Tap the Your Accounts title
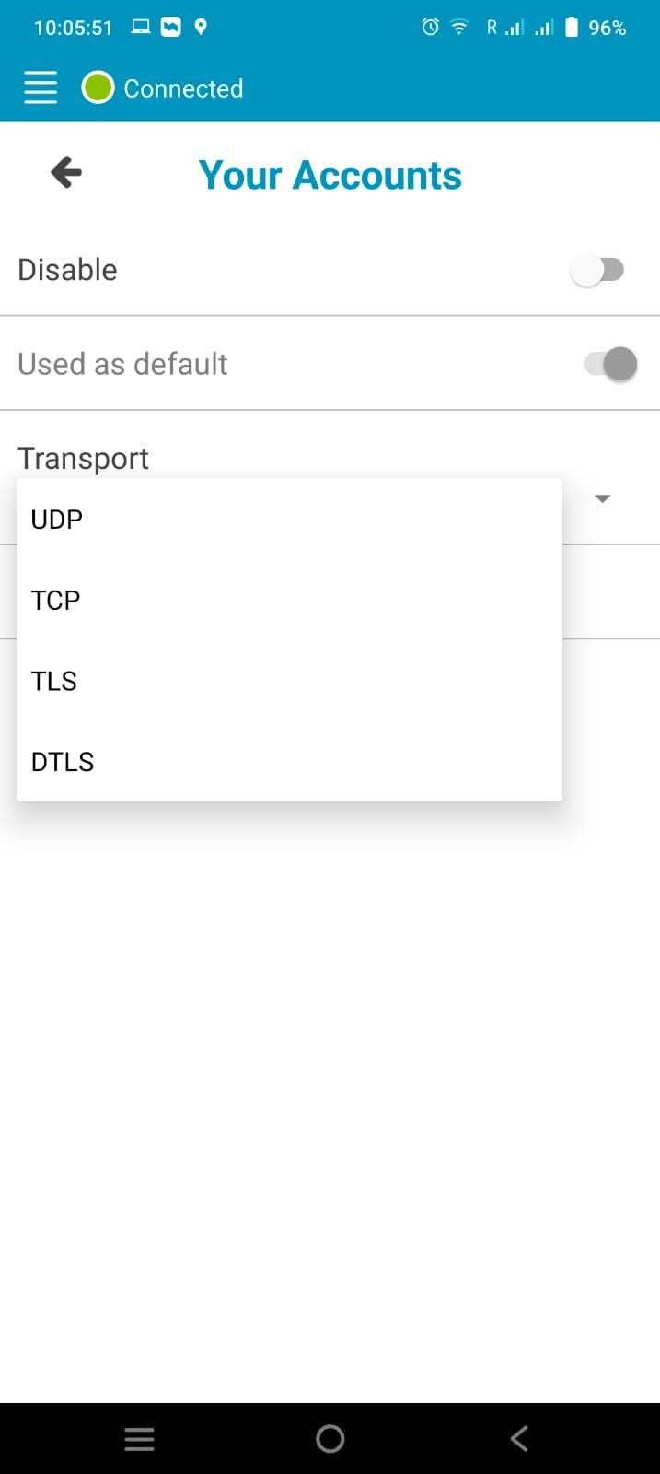Viewport: 660px width, 1474px height. (330, 175)
